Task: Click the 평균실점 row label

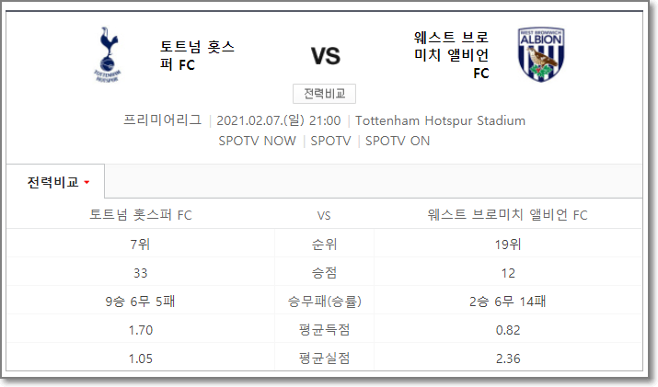Action: [324, 359]
